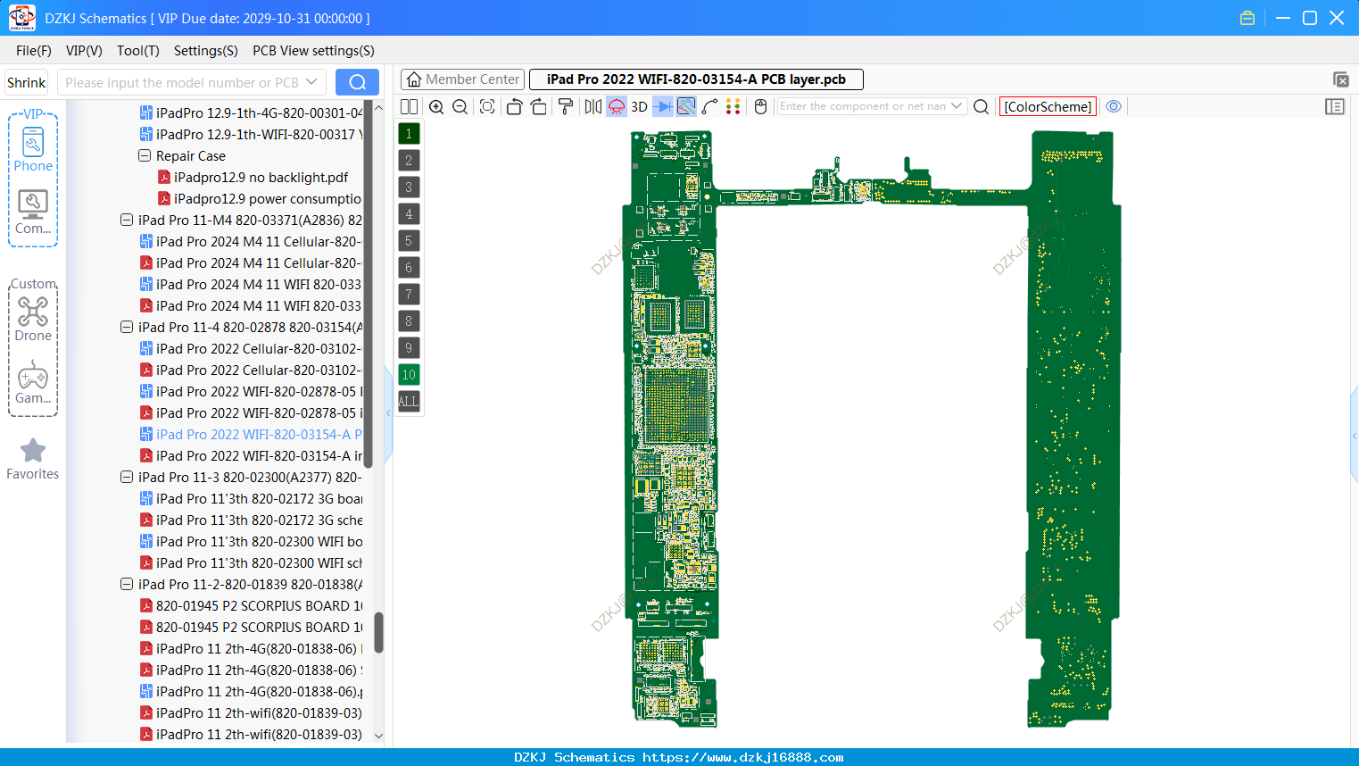This screenshot has height=766, width=1359.
Task: Show PCB layer 10
Action: point(409,375)
